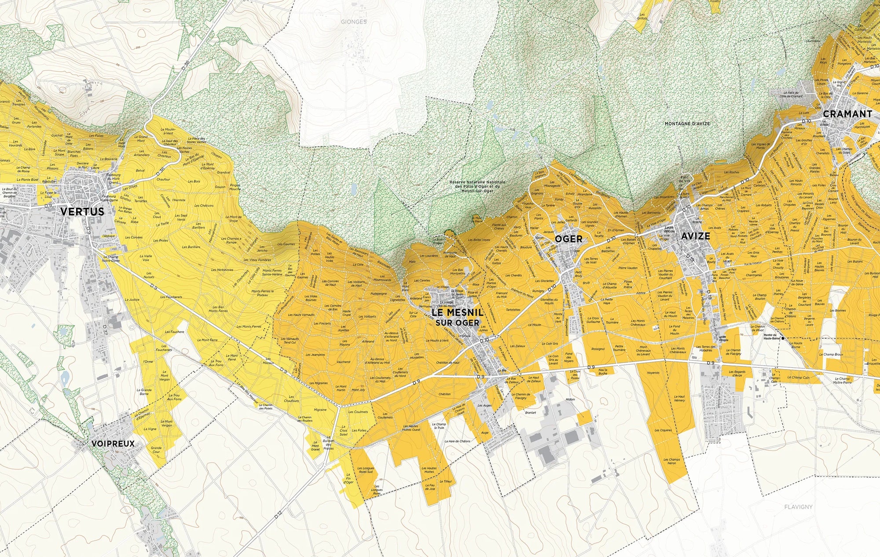Click the Menhir de Haute-Borne black dot marker
Viewport: 880px width, 557px height.
(783, 338)
